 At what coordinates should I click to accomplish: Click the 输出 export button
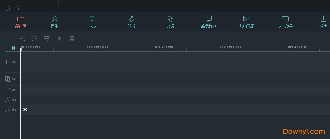[x=323, y=22]
